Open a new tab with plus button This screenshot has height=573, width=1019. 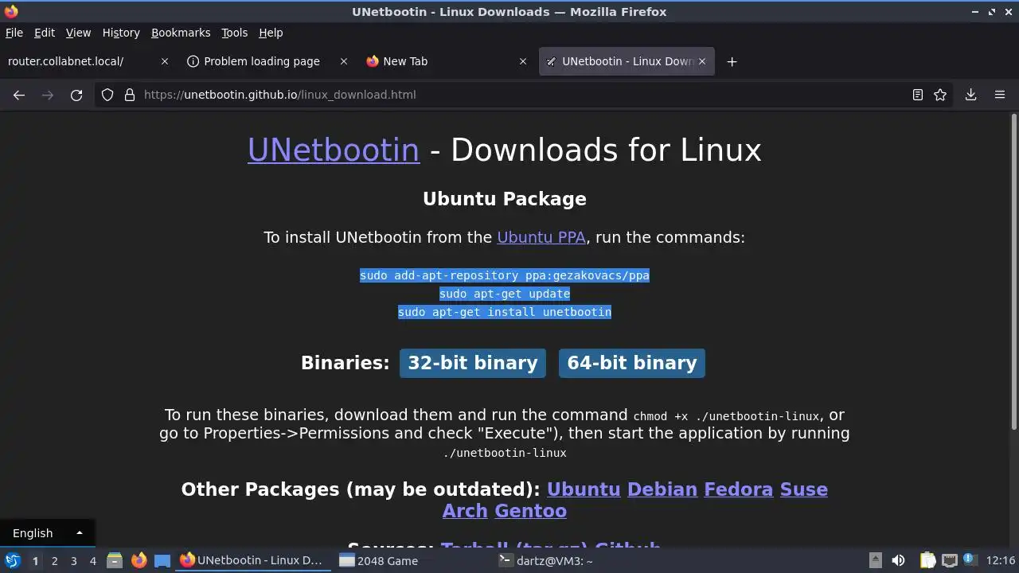732,61
